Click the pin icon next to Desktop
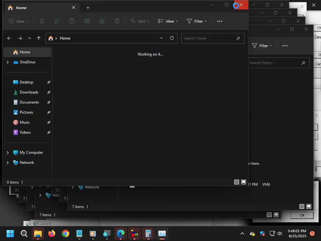Screen dimensions: 321x241 49,82
